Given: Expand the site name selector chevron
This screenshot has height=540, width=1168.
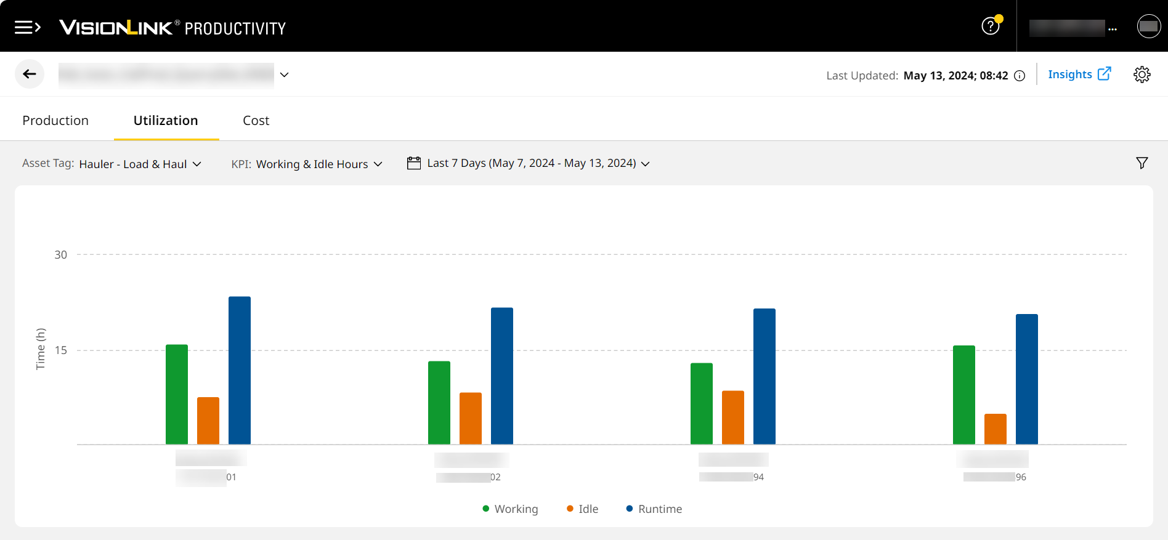Looking at the screenshot, I should 284,75.
